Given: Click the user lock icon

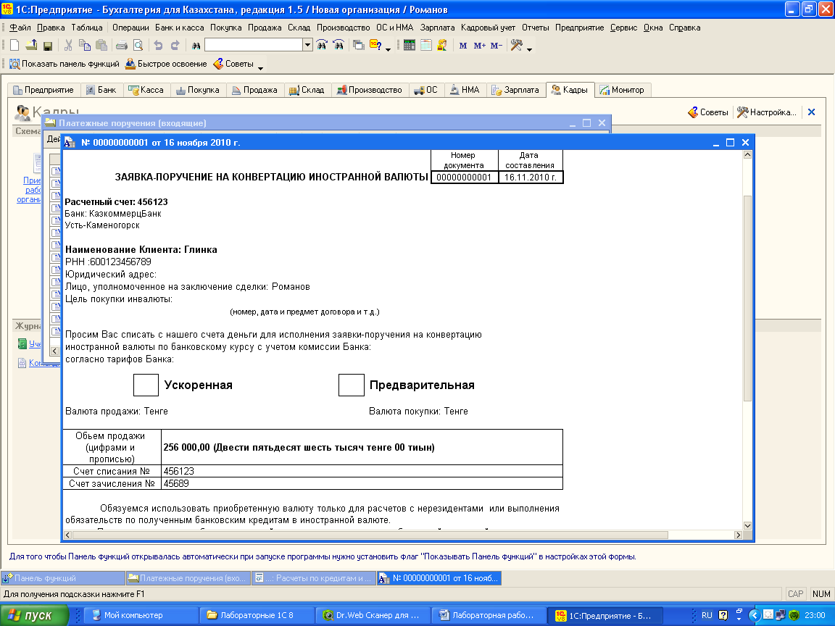Looking at the screenshot, I should pos(442,46).
